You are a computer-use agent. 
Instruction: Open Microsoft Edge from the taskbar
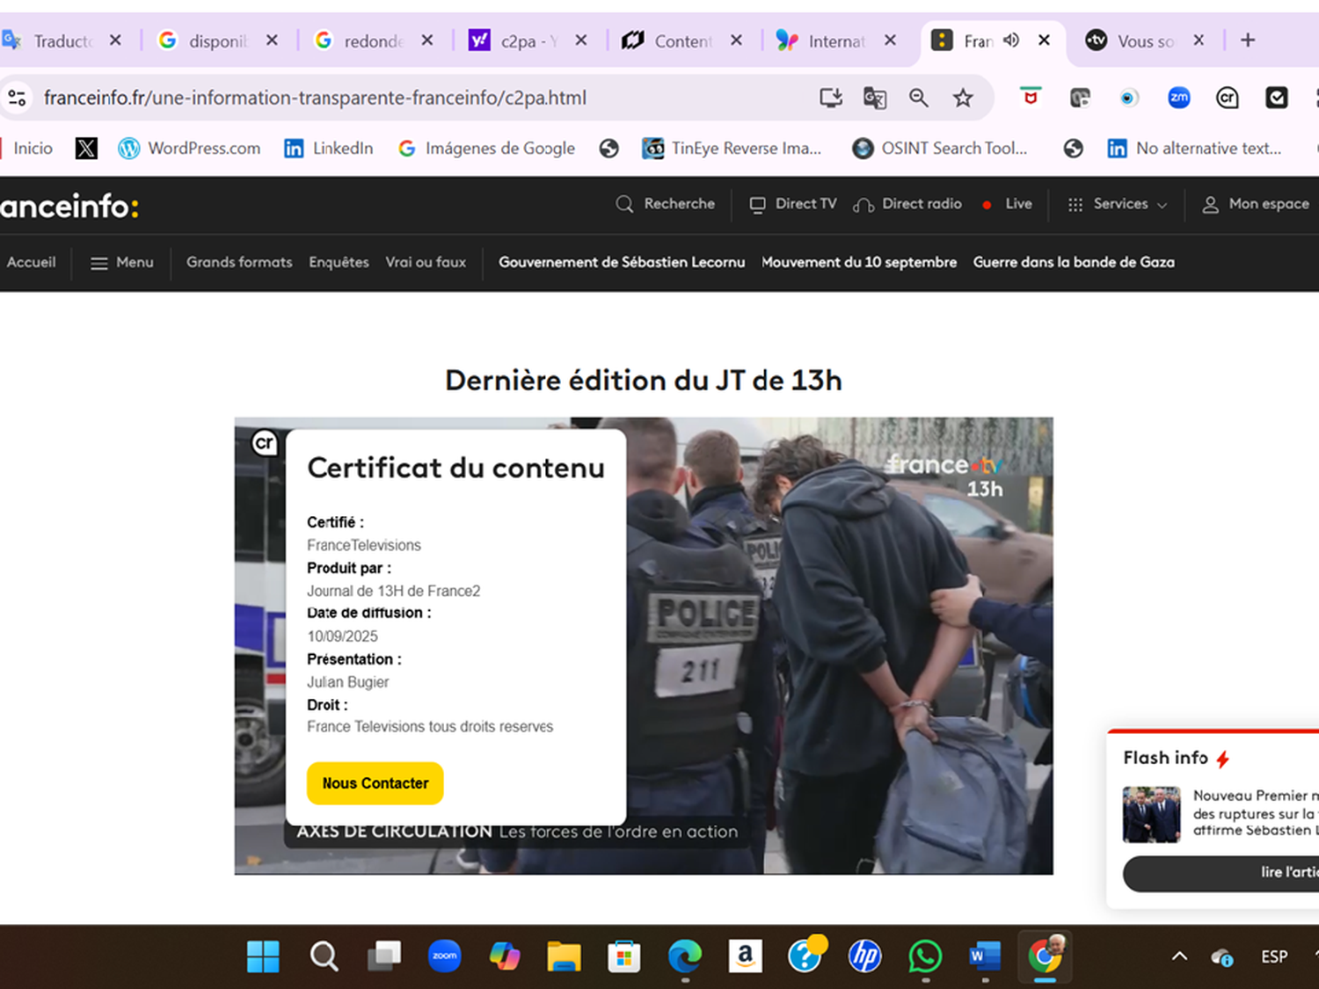[685, 956]
